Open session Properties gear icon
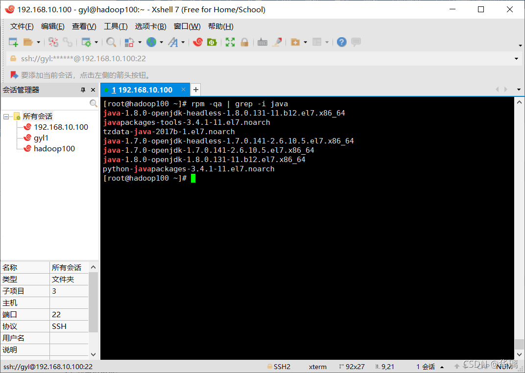 click(x=86, y=42)
